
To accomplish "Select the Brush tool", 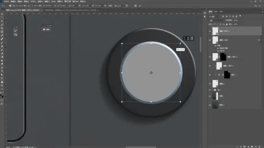I will click(x=2, y=43).
